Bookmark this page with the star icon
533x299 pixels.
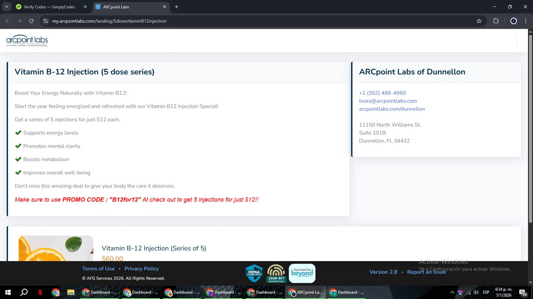tap(479, 21)
